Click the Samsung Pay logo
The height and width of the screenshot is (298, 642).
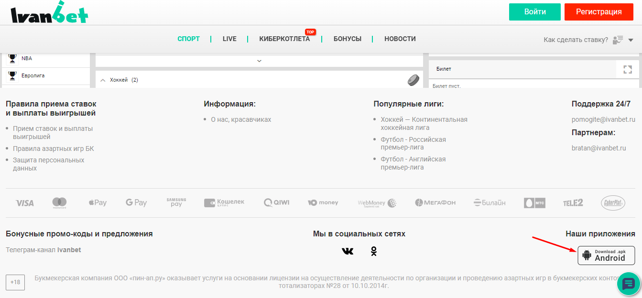[x=176, y=202]
